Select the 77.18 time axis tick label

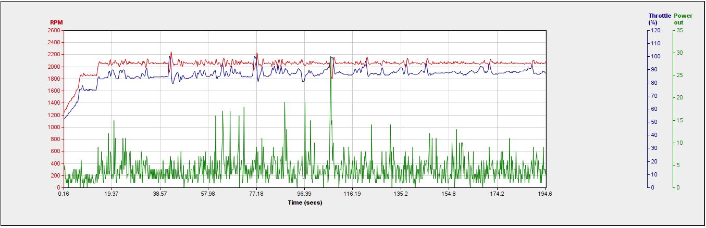tap(256, 194)
